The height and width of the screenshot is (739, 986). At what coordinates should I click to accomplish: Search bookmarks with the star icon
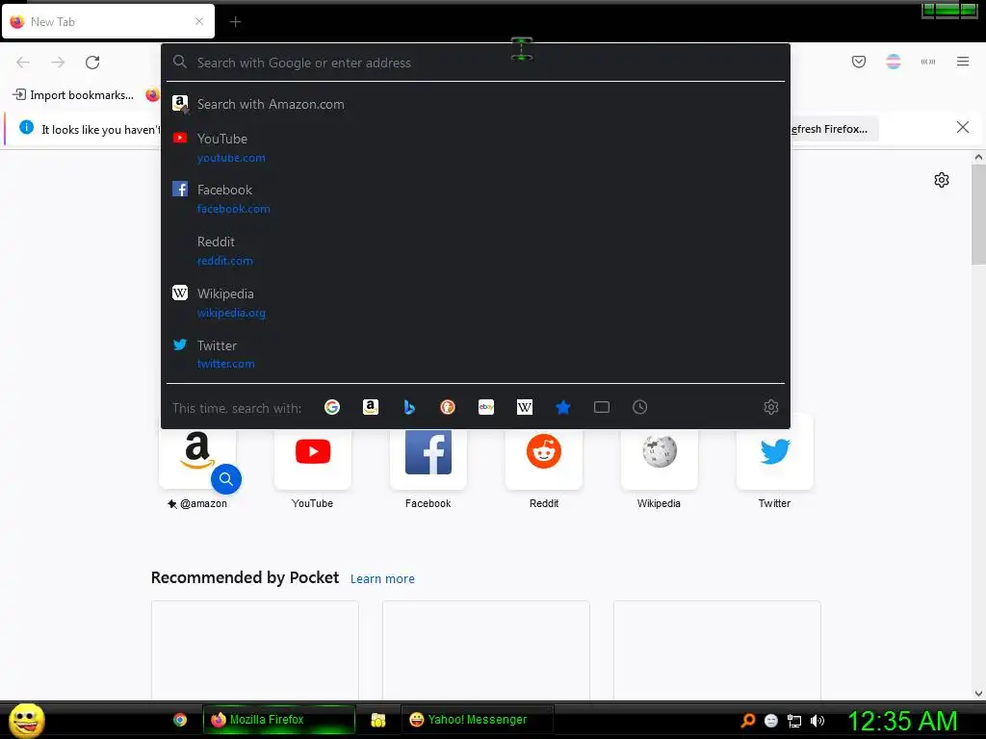[x=562, y=407]
